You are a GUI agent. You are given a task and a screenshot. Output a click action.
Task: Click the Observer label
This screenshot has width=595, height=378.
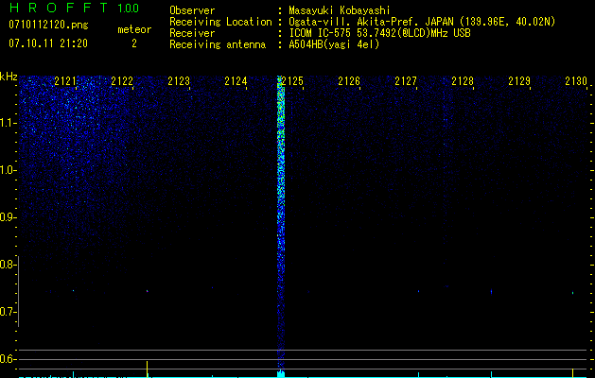192,10
